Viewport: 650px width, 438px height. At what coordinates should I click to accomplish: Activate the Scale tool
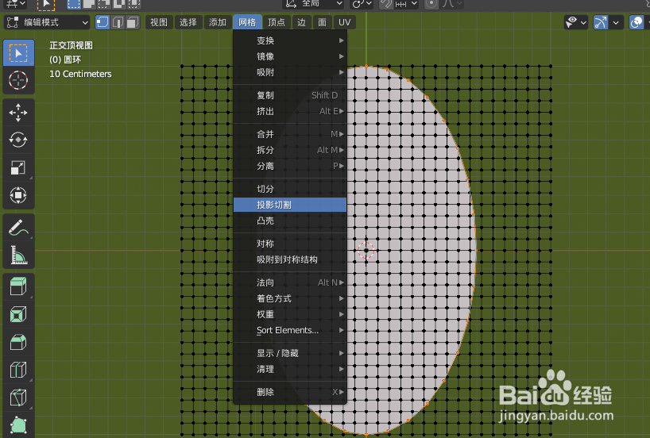point(18,167)
